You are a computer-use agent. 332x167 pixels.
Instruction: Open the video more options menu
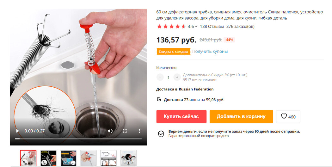pos(139,131)
